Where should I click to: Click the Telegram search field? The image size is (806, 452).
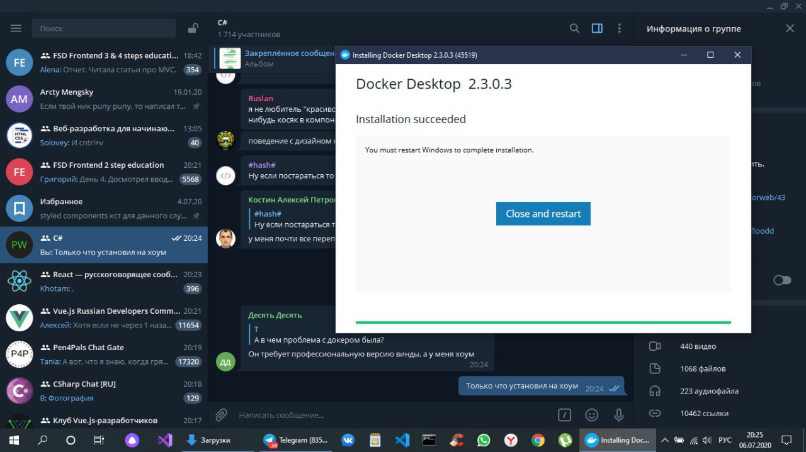[103, 28]
